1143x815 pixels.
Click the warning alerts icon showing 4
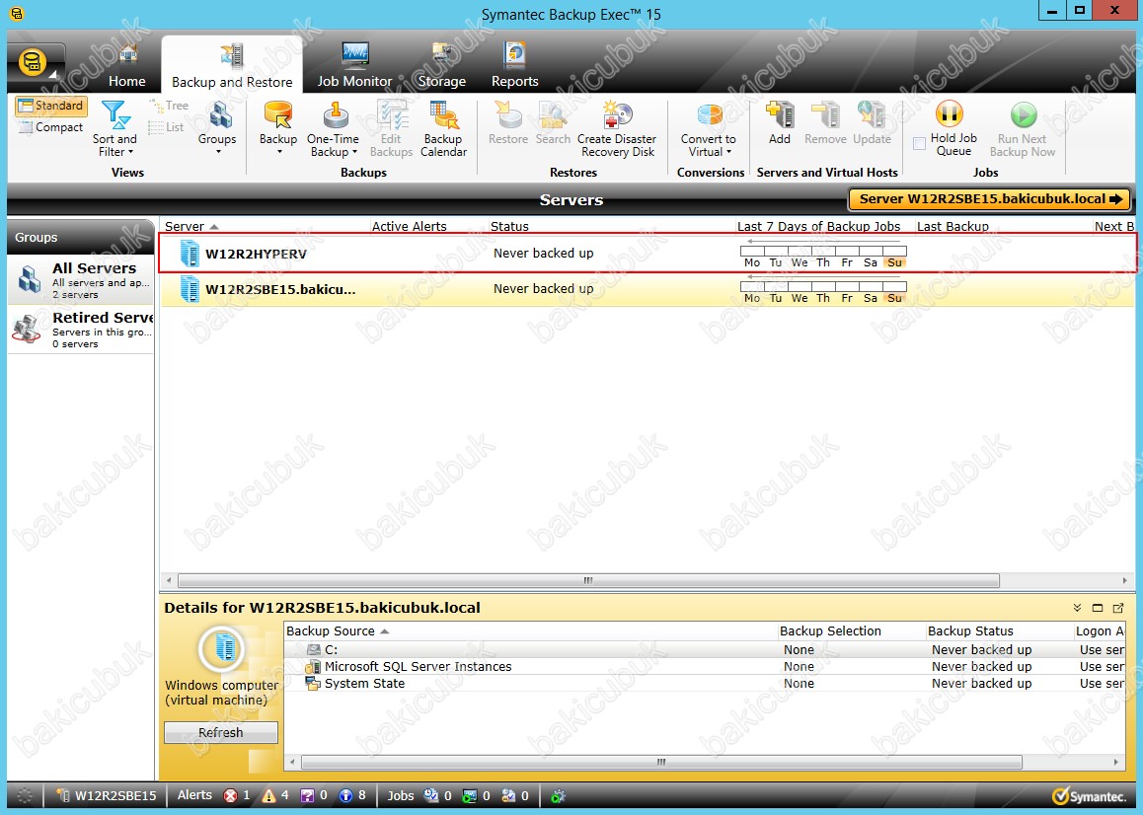(269, 795)
